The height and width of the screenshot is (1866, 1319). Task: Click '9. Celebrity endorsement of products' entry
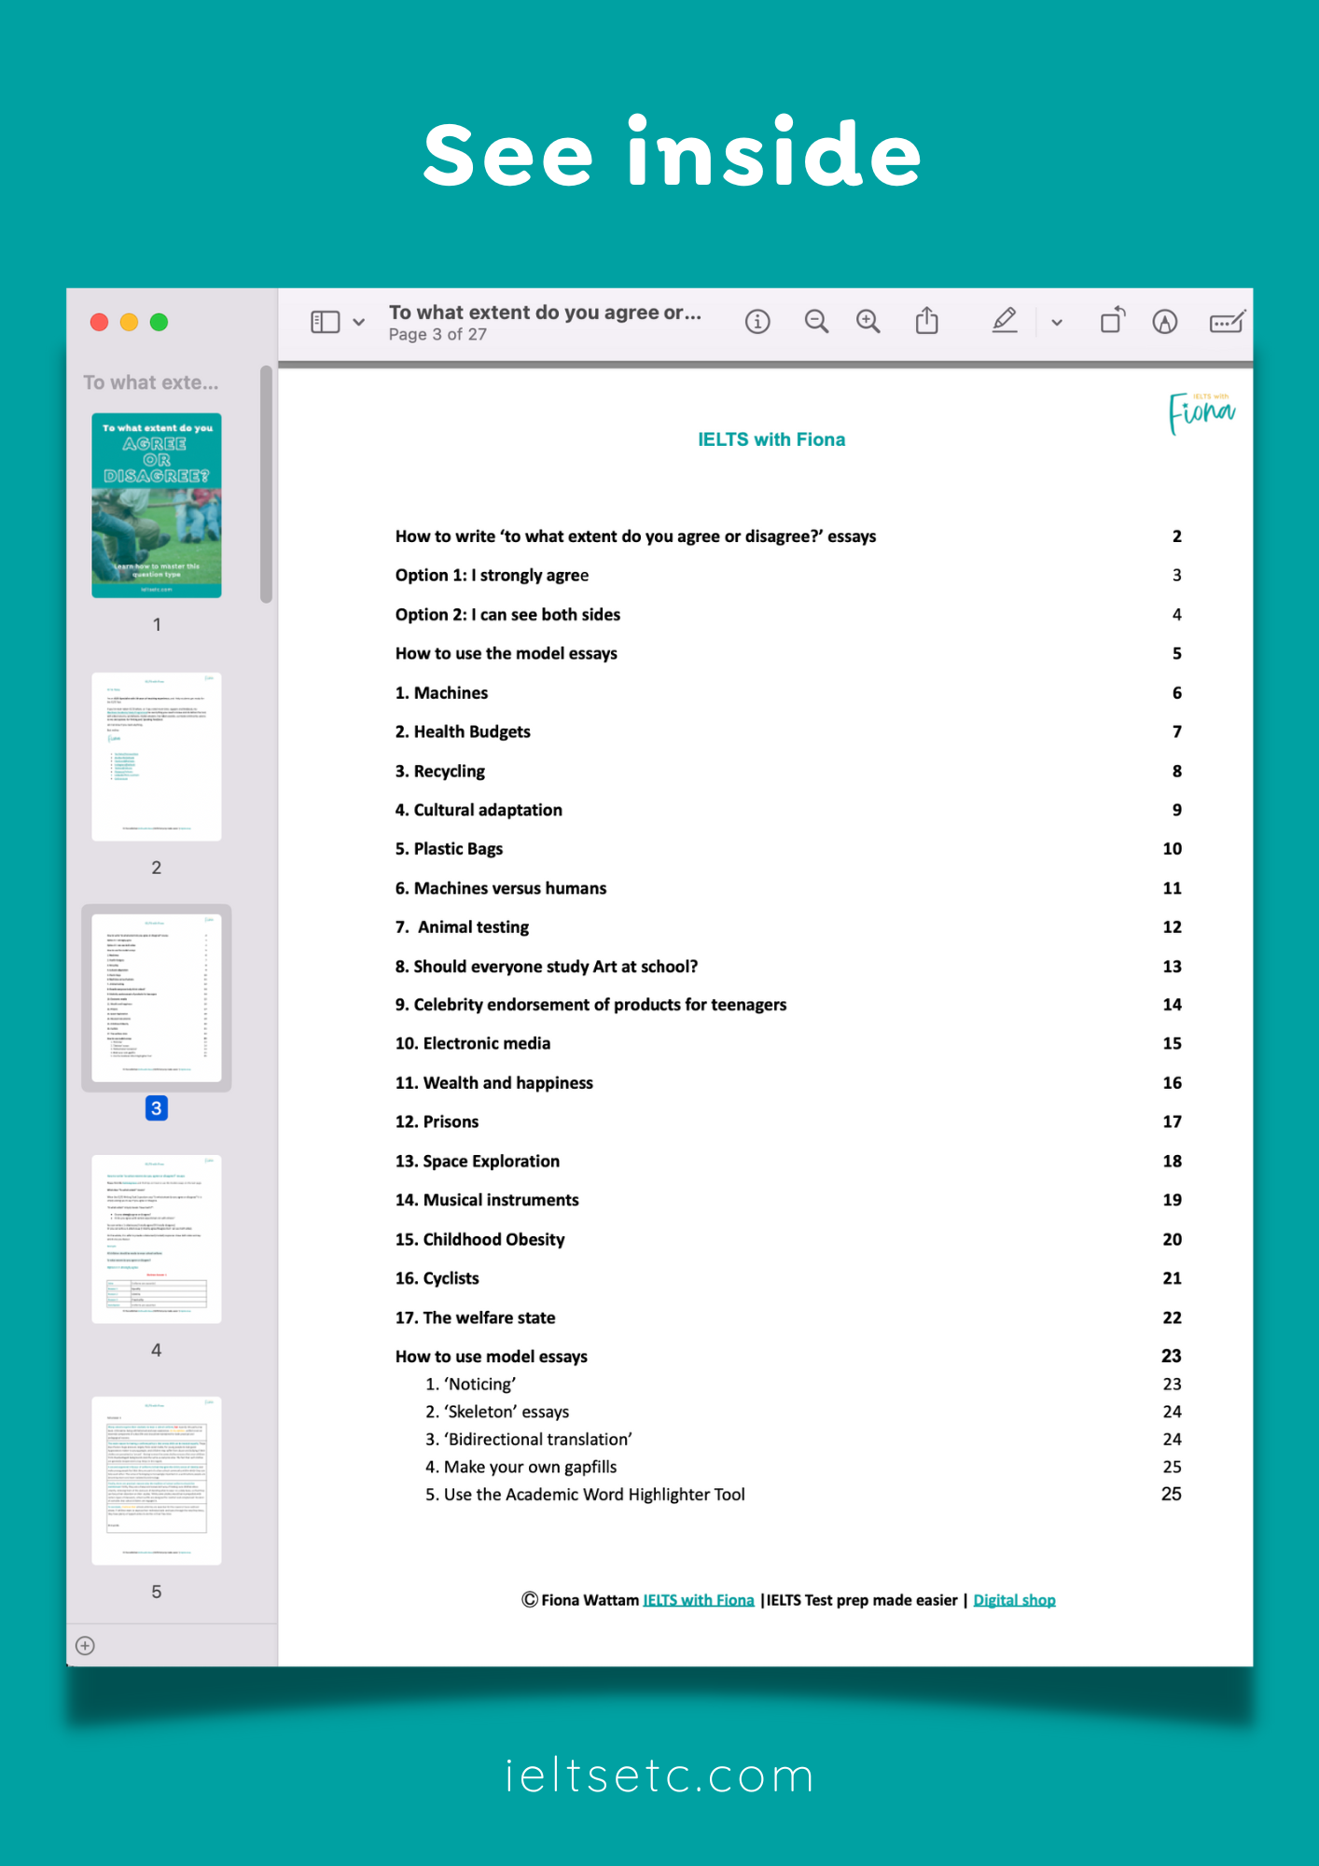[x=590, y=1005]
